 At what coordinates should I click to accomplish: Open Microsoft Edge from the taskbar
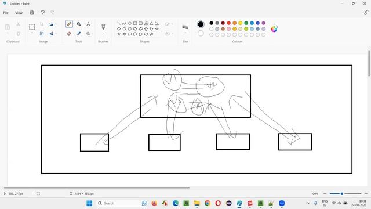click(175, 203)
